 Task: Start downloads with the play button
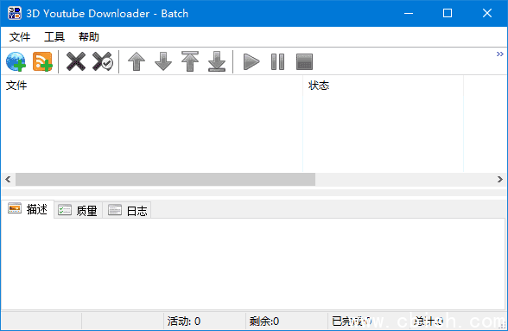[x=251, y=61]
